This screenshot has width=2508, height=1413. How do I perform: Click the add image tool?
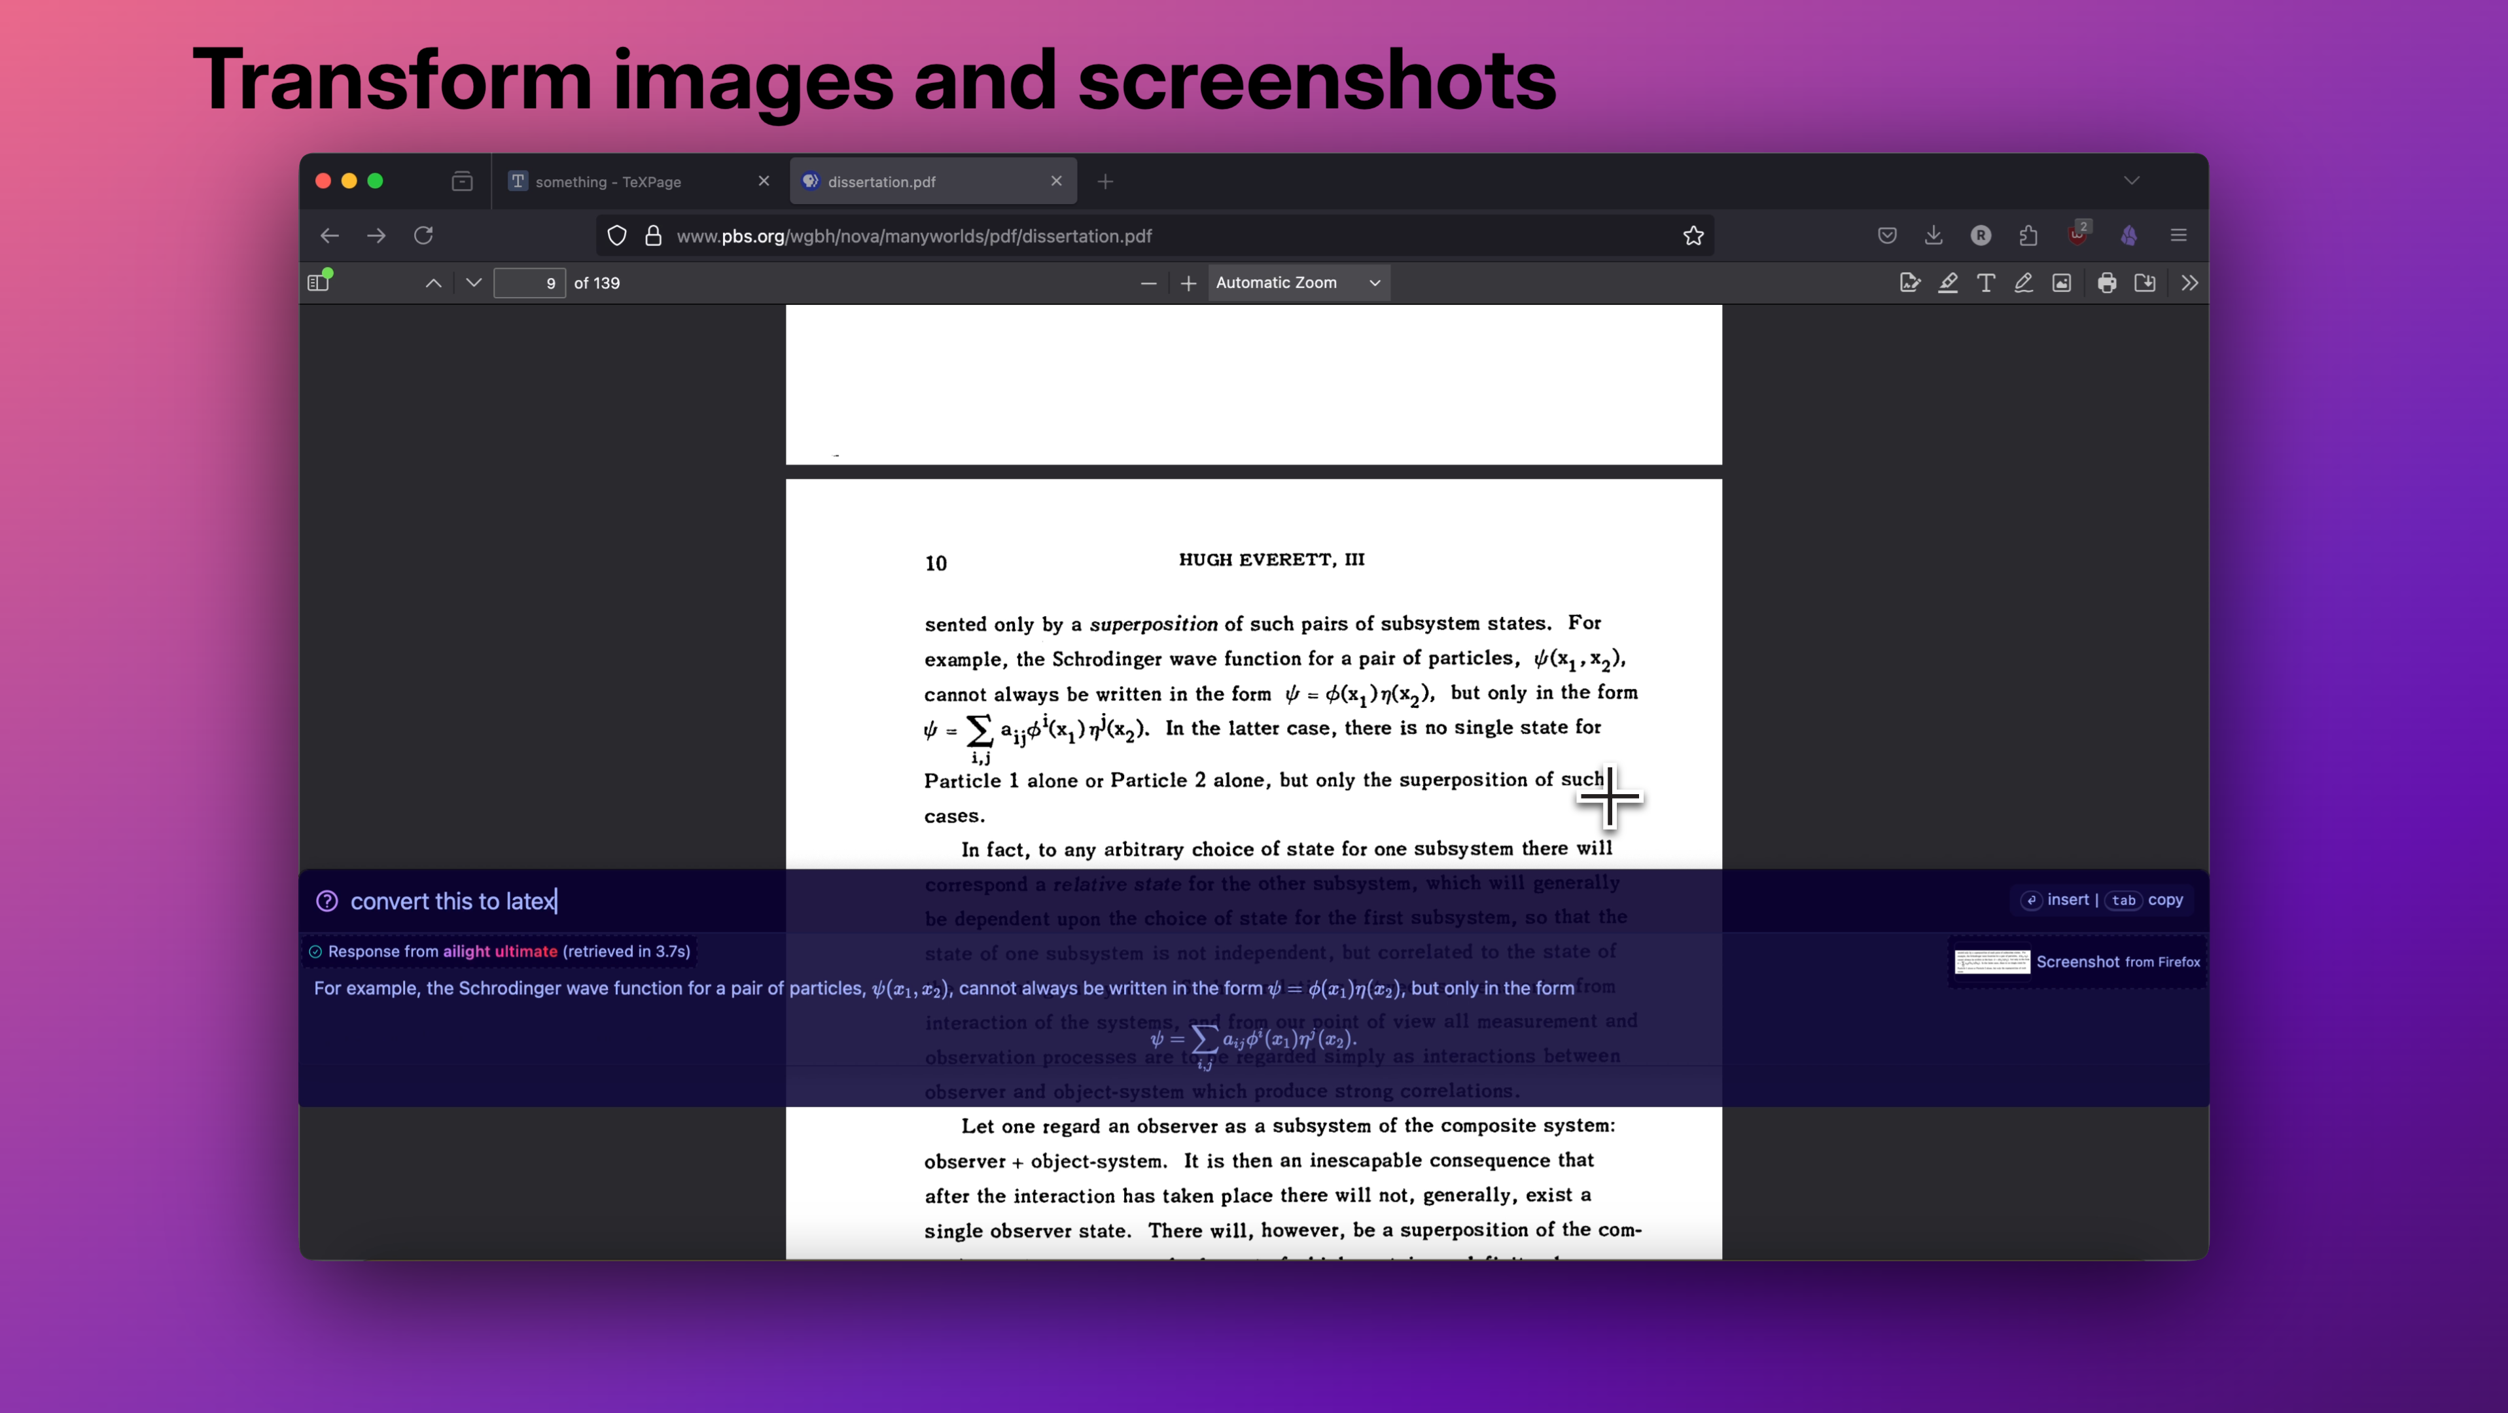pos(2061,283)
